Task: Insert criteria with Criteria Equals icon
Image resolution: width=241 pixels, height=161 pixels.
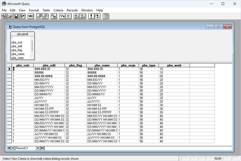Action: click(62, 16)
